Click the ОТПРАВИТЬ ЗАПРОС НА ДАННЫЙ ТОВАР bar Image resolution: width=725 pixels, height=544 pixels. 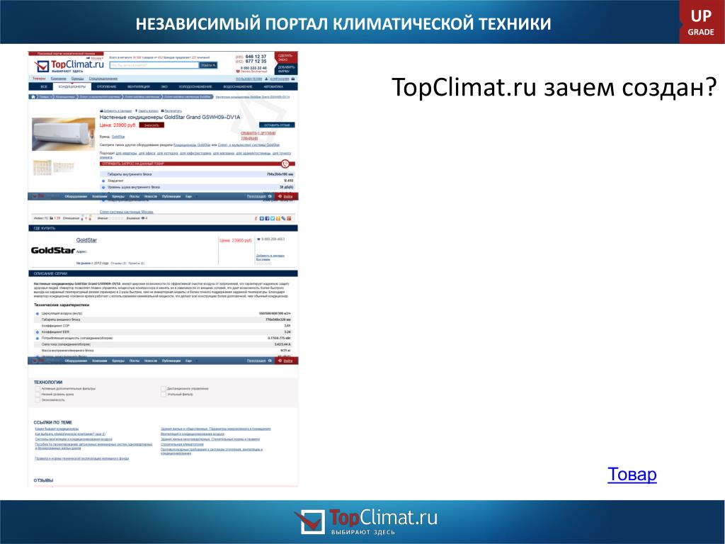click(198, 164)
